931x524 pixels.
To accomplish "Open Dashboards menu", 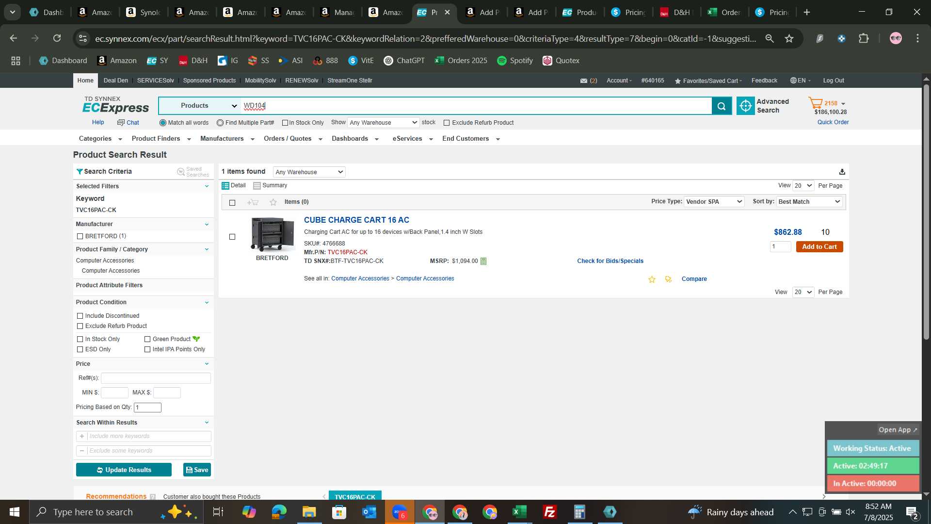I will pyautogui.click(x=355, y=139).
